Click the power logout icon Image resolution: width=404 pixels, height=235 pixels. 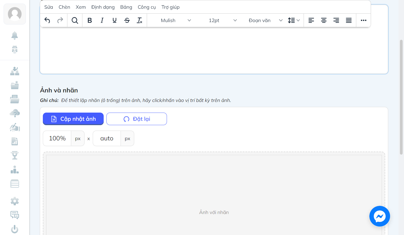(15, 229)
